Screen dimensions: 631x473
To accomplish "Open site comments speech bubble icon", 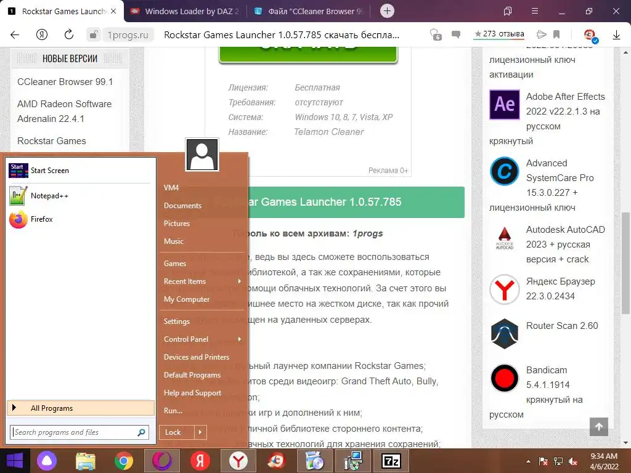I will click(x=456, y=34).
